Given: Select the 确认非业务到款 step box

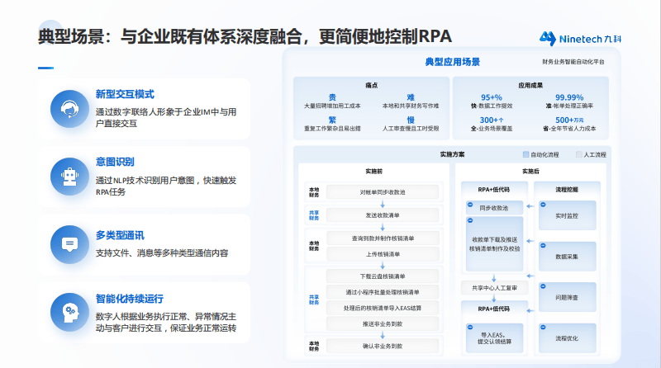Looking at the screenshot, I should pos(383,346).
